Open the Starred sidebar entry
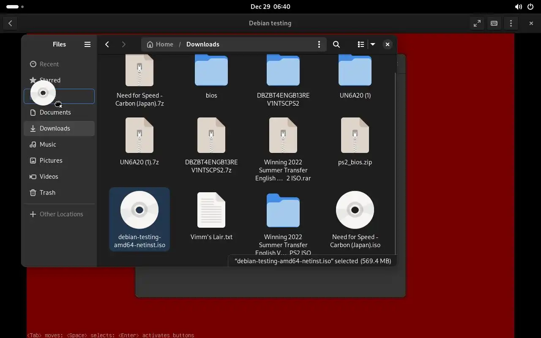This screenshot has height=338, width=541. click(x=59, y=80)
